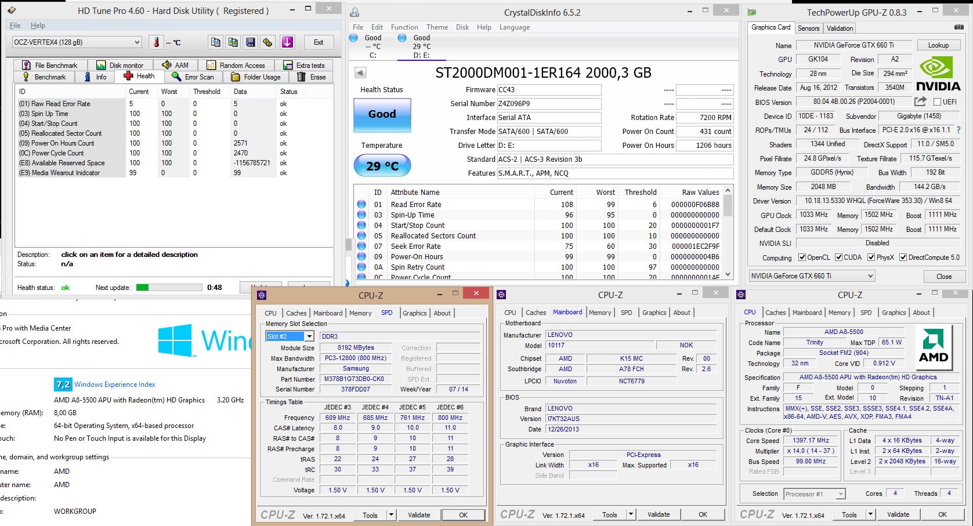The image size is (973, 526).
Task: Switch to the Error Scan tab in HD Tune
Action: click(193, 77)
